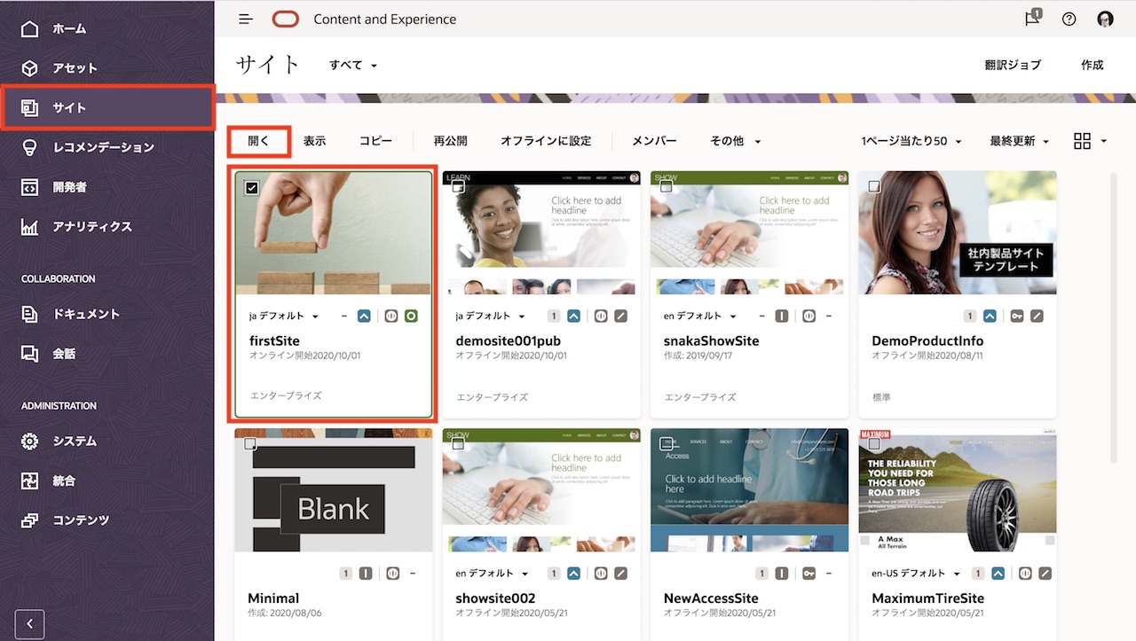
Task: Switch layout using the grid view icon
Action: click(1082, 140)
